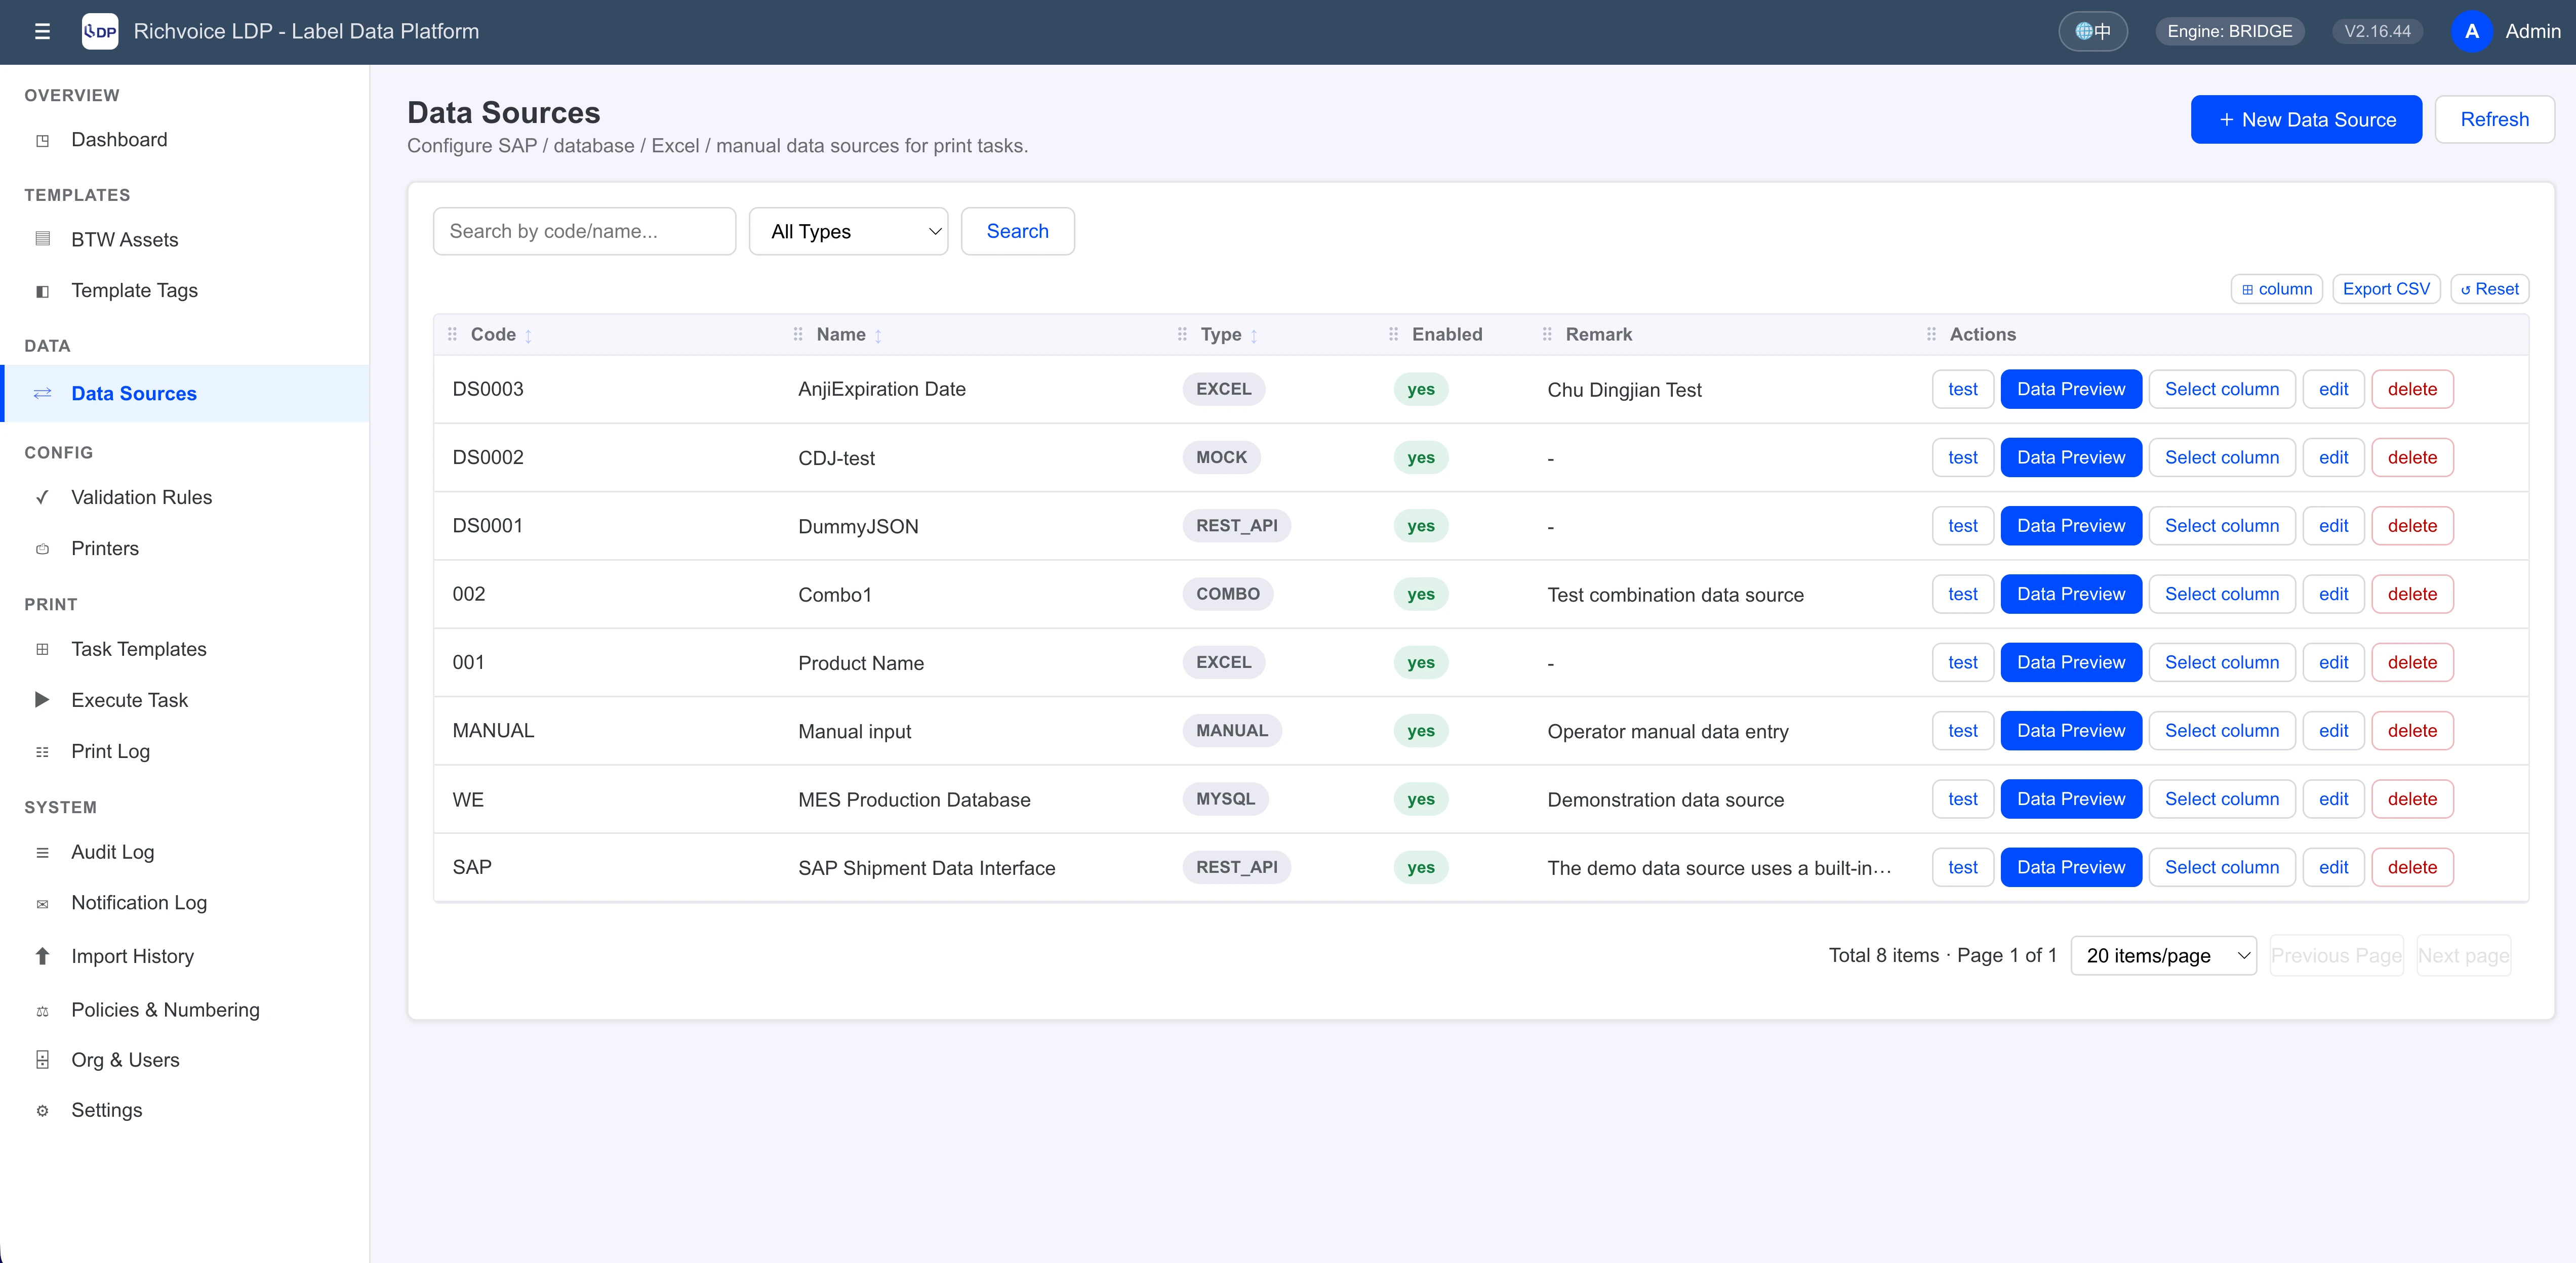This screenshot has width=2576, height=1263.
Task: Open Data Preview for DS0003
Action: pyautogui.click(x=2070, y=389)
